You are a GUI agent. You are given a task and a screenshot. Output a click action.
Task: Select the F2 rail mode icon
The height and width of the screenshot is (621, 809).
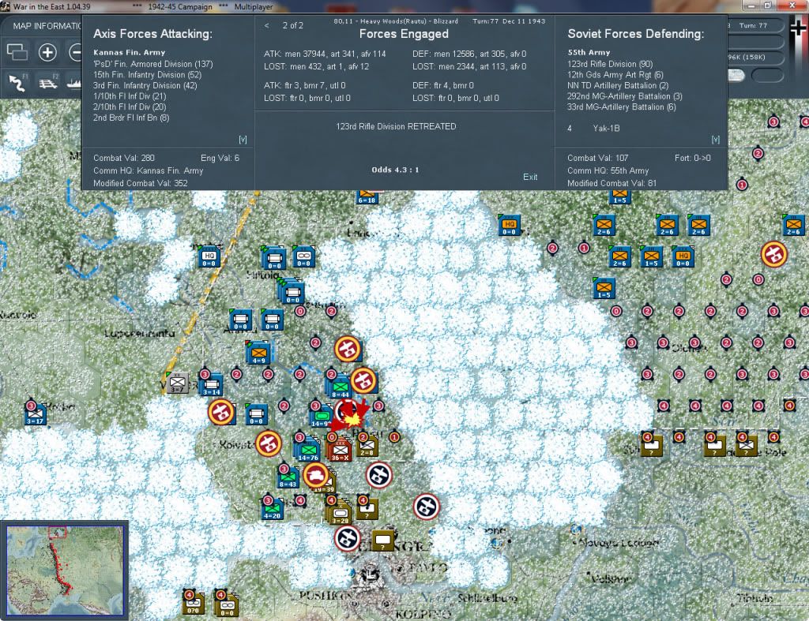pos(48,82)
